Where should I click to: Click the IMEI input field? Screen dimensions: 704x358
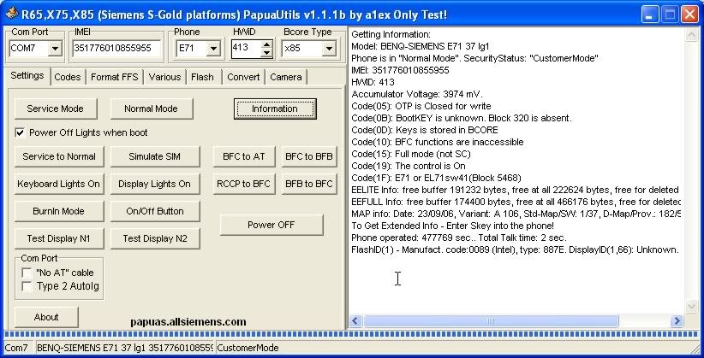pyautogui.click(x=116, y=48)
